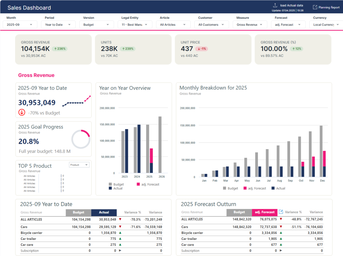The width and height of the screenshot is (343, 256).
Task: Select the Budget column header in Forecast Outturn table
Action: pos(239,212)
